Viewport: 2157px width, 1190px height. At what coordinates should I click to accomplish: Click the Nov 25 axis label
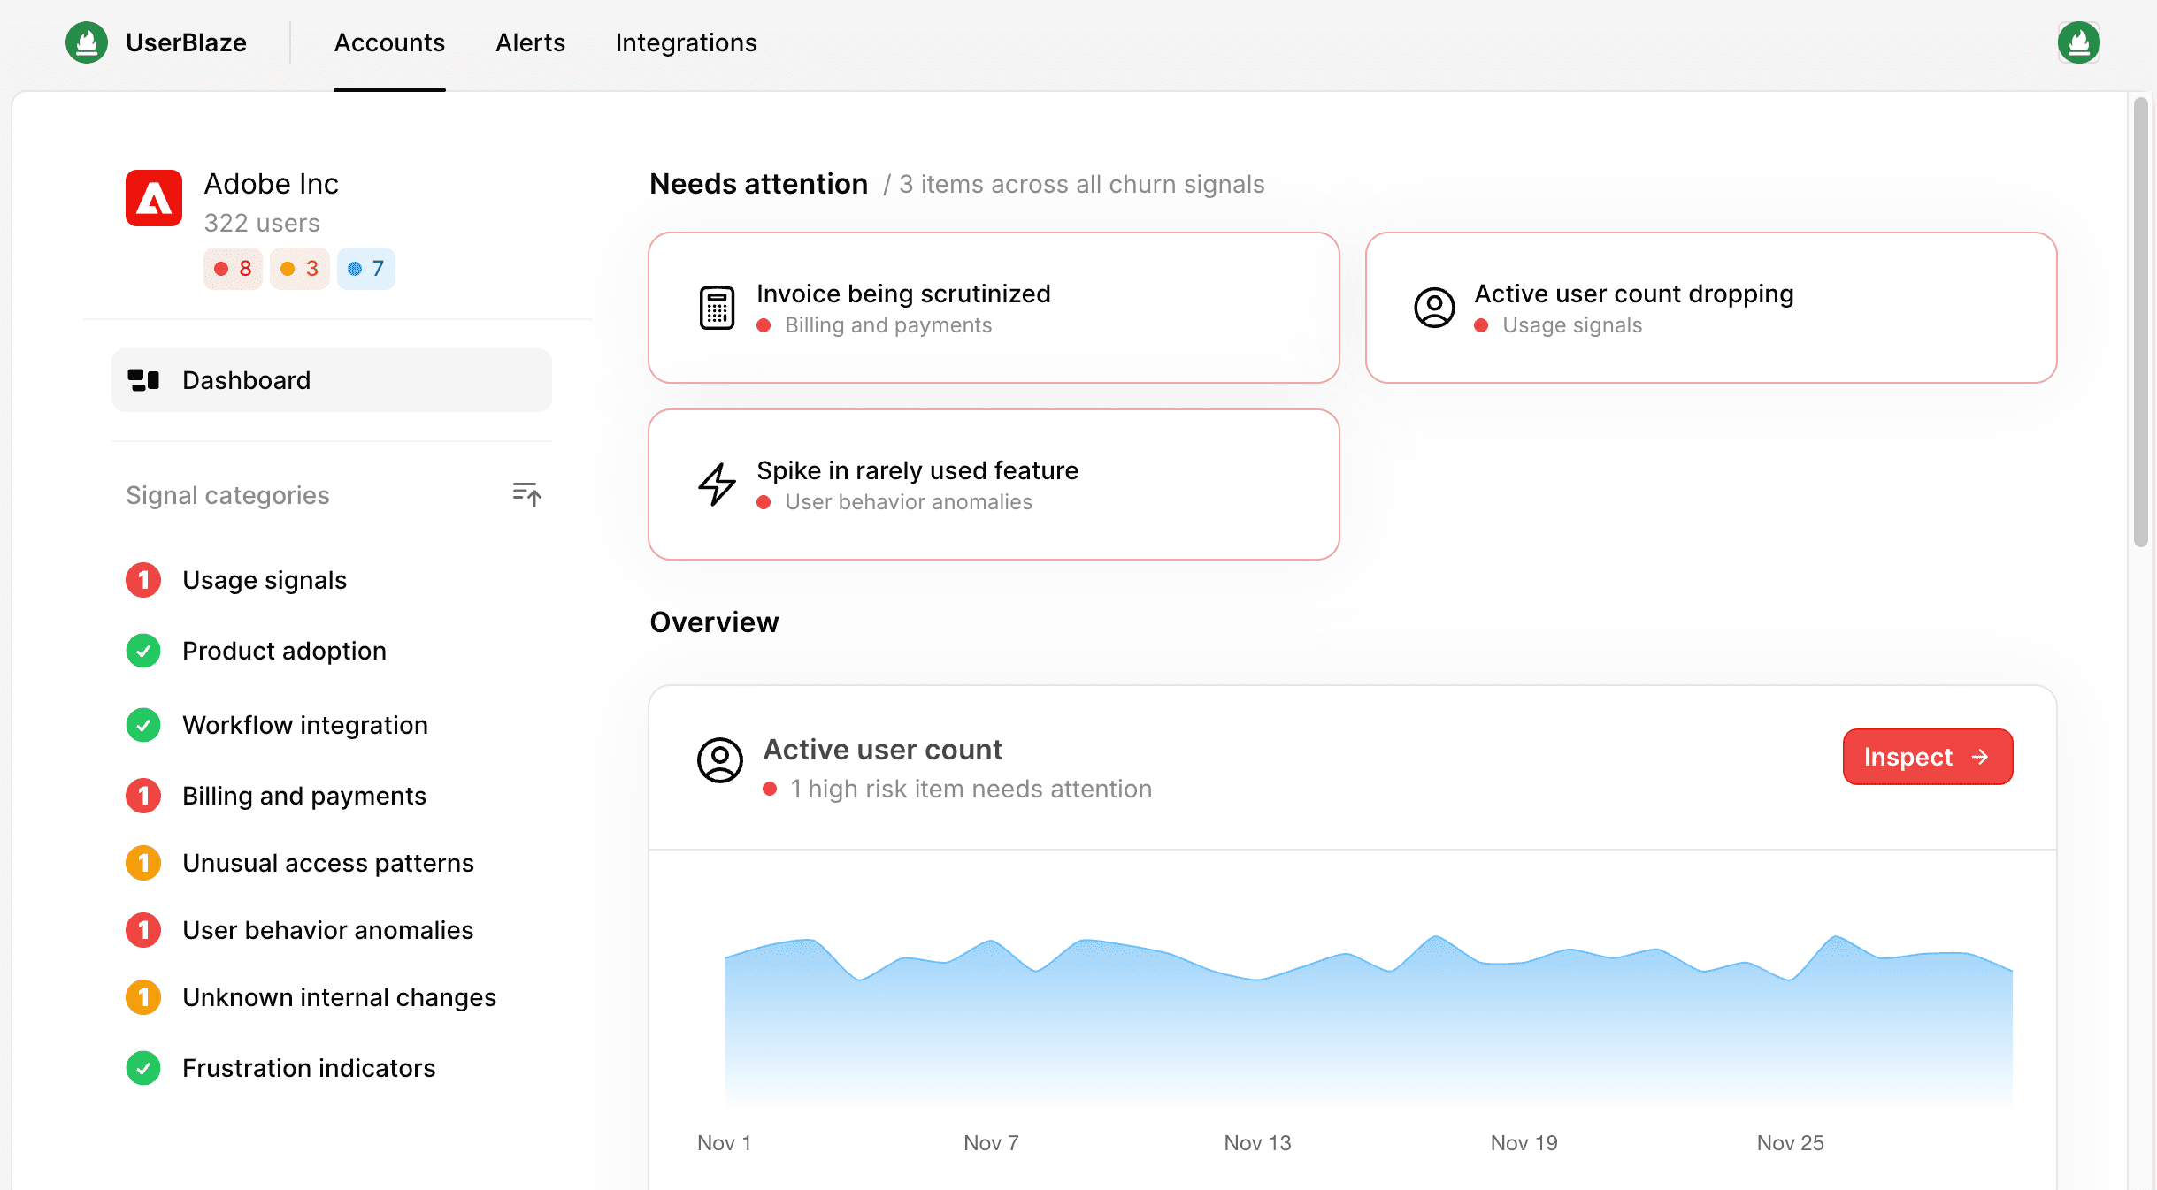(x=1790, y=1143)
